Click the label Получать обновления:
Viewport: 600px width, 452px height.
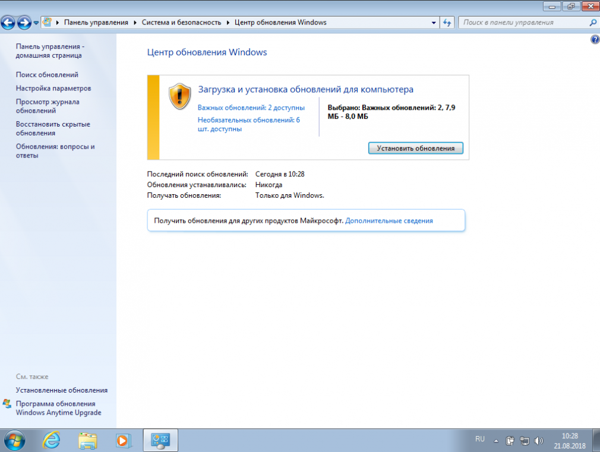(x=184, y=195)
